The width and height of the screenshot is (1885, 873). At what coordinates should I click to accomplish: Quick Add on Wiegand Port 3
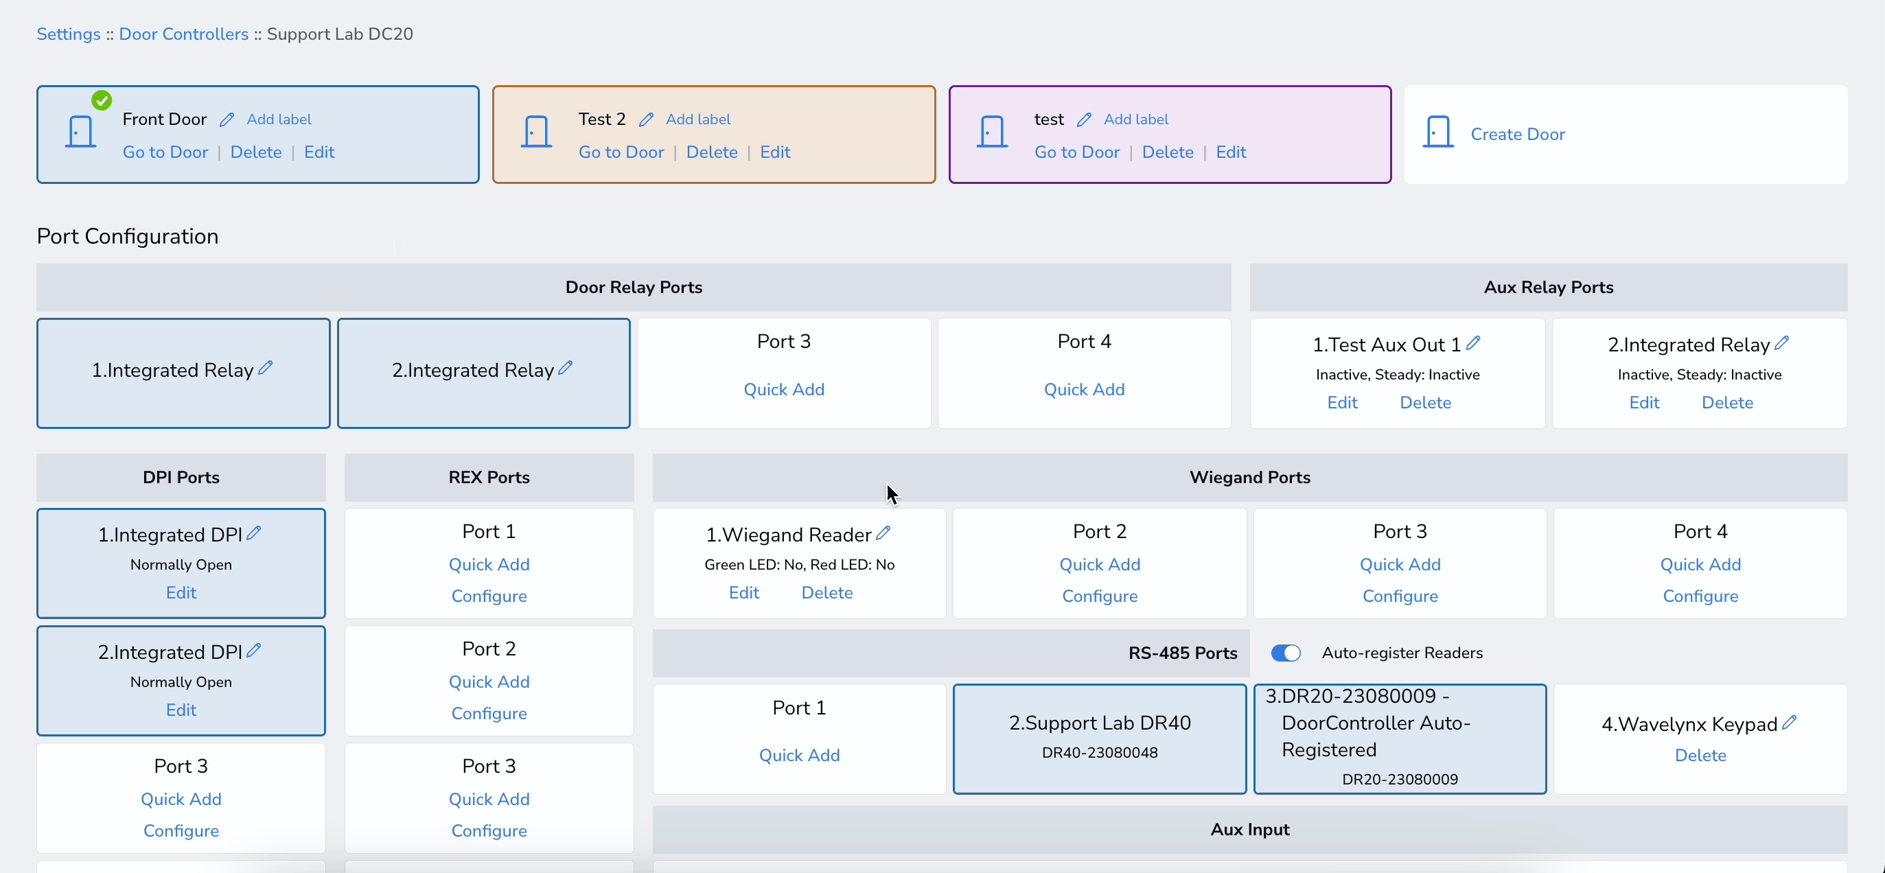pyautogui.click(x=1400, y=564)
